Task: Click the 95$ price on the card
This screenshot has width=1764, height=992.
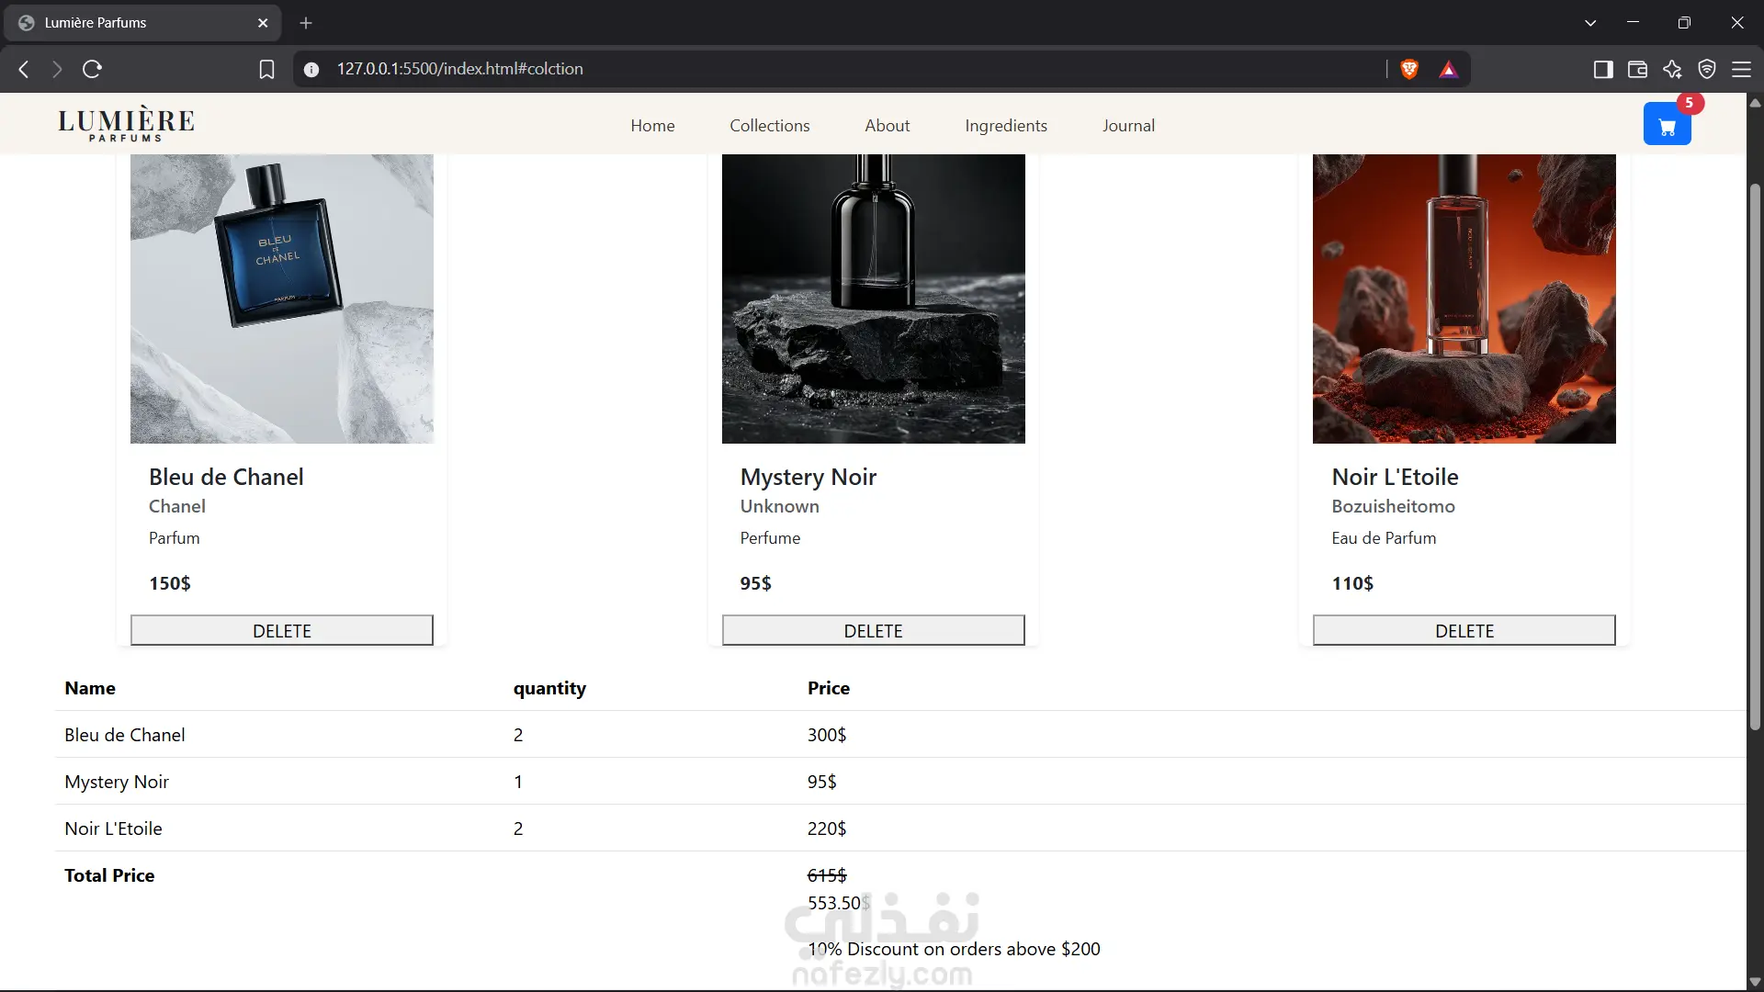Action: (x=756, y=583)
